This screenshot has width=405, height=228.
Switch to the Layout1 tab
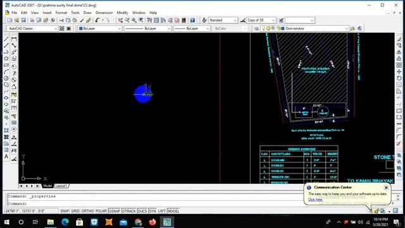[61, 186]
